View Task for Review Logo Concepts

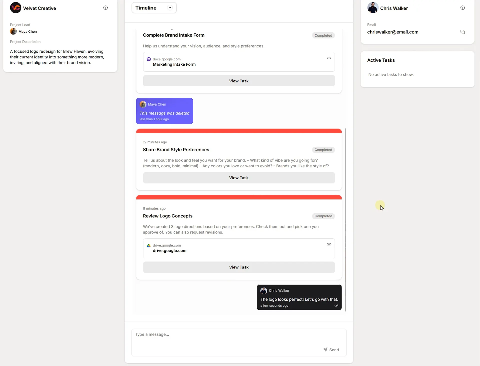pyautogui.click(x=239, y=267)
